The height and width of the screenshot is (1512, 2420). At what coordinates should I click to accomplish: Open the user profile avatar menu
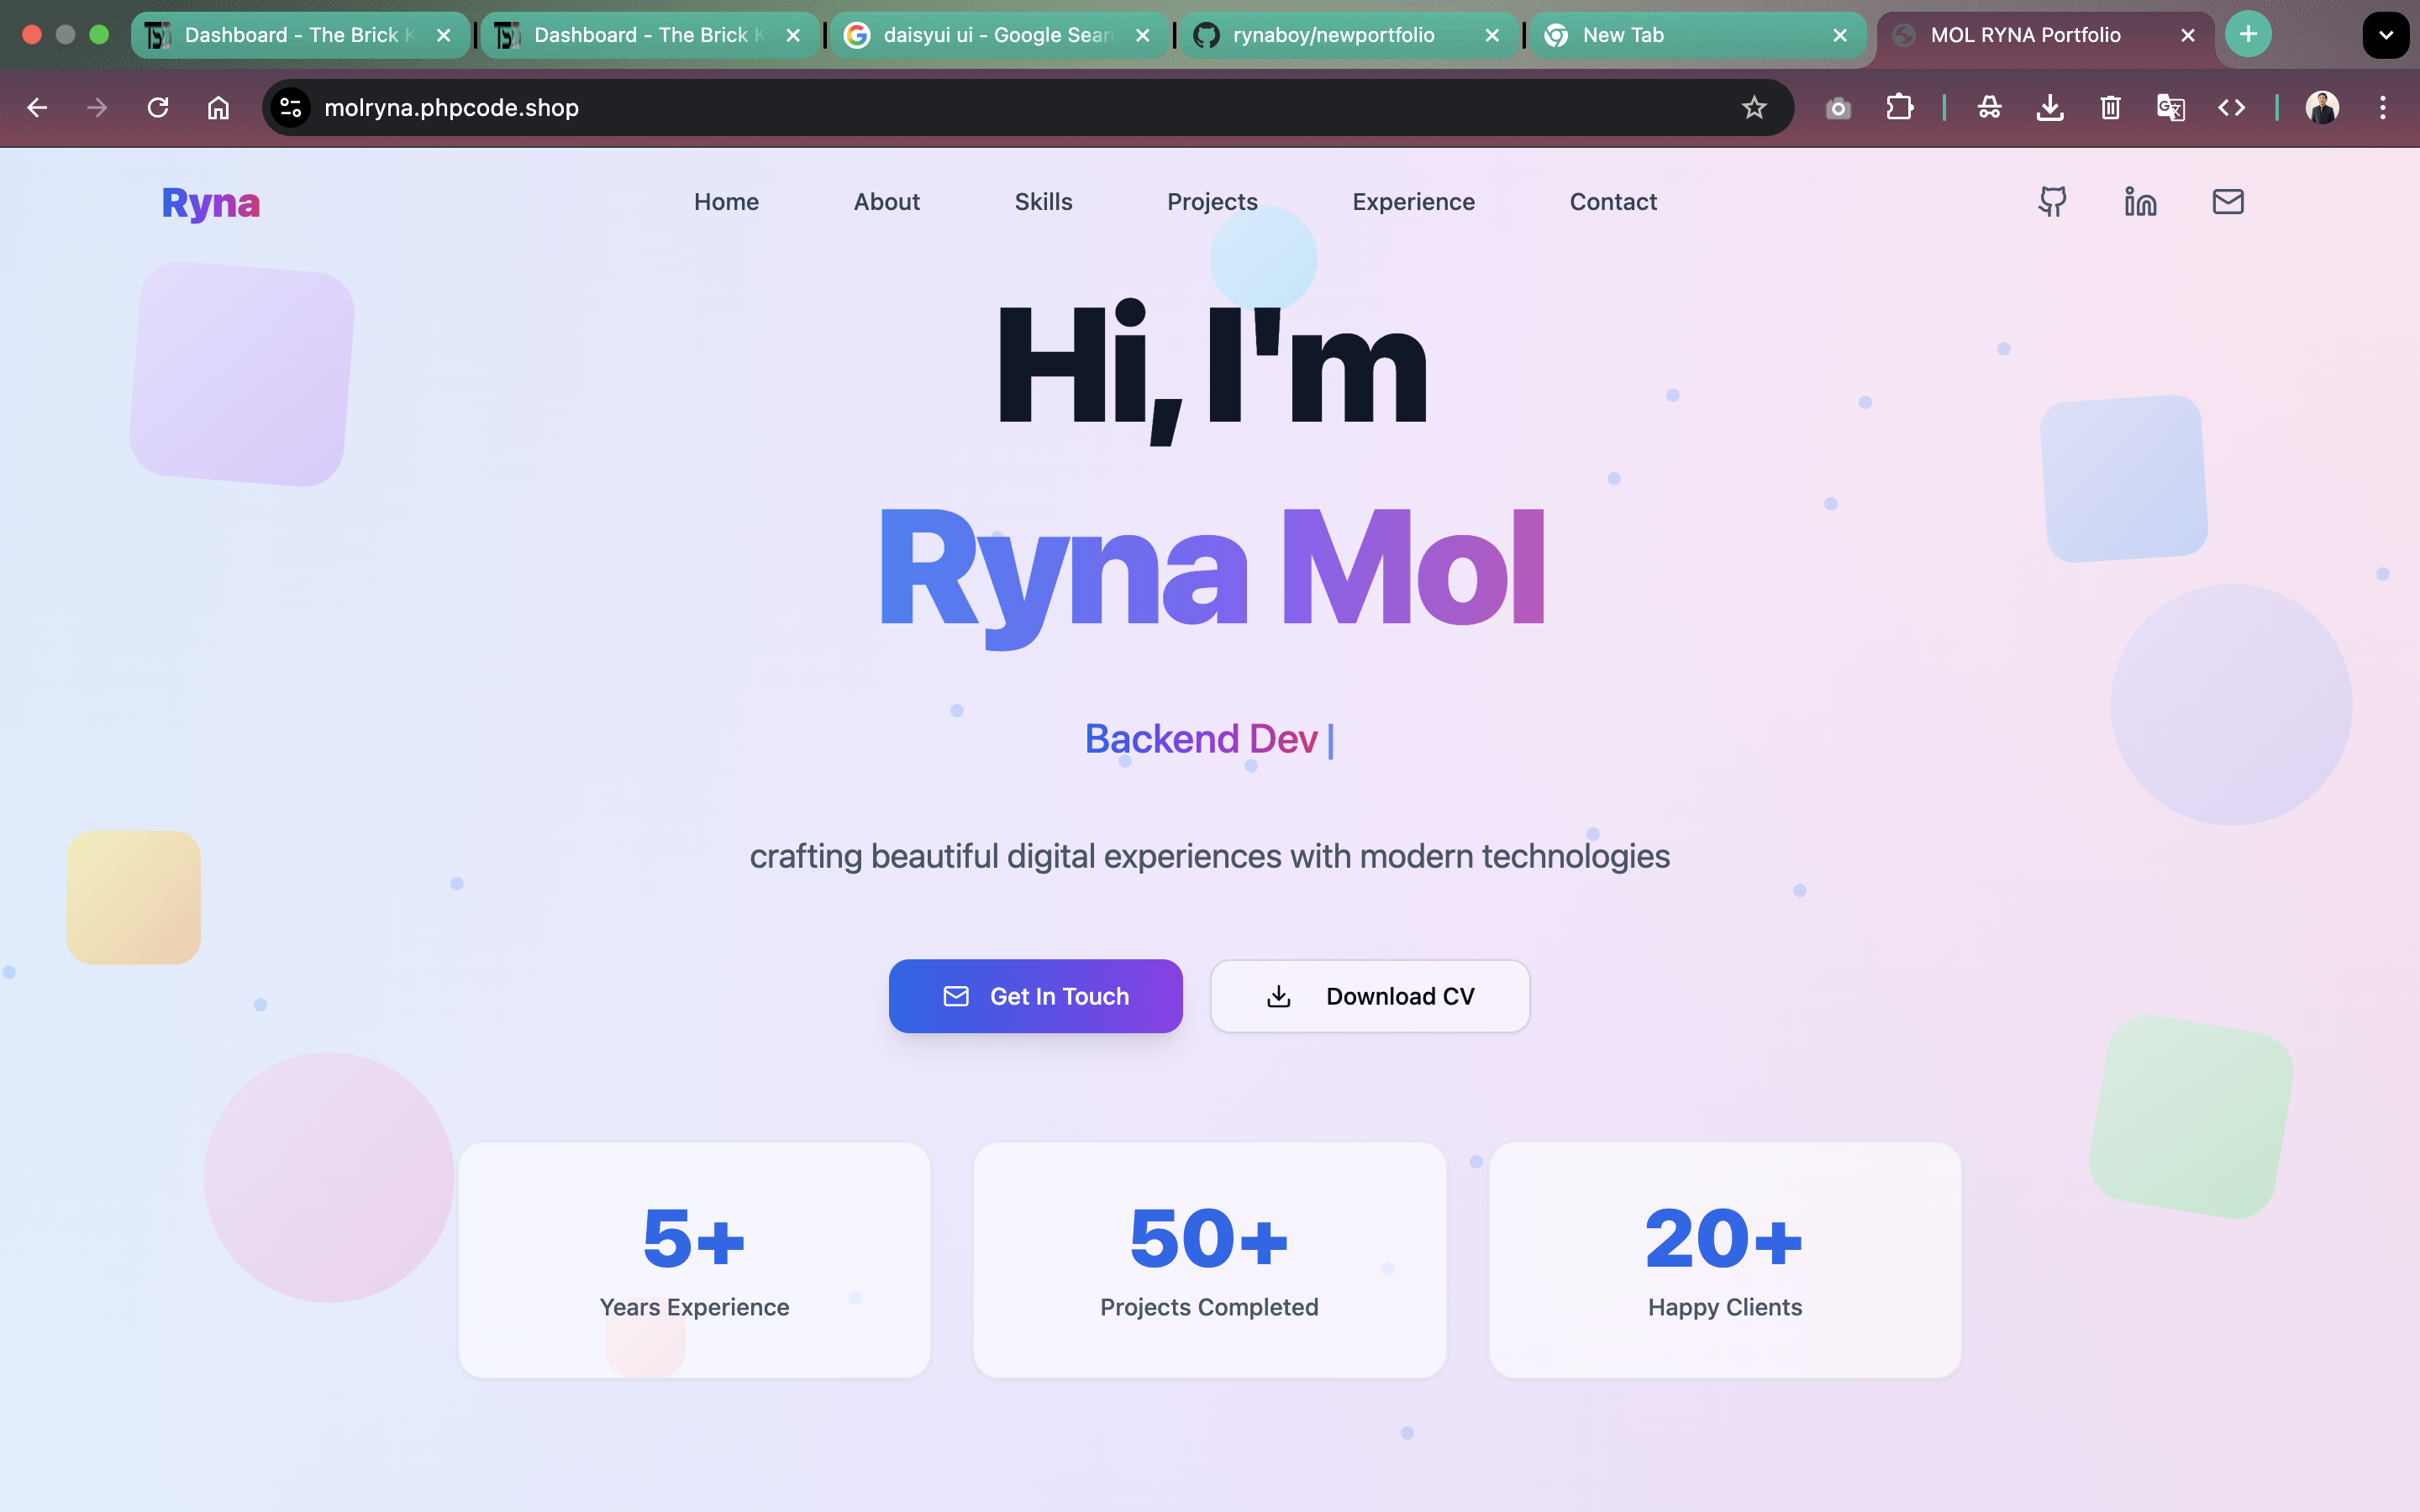(x=2322, y=108)
